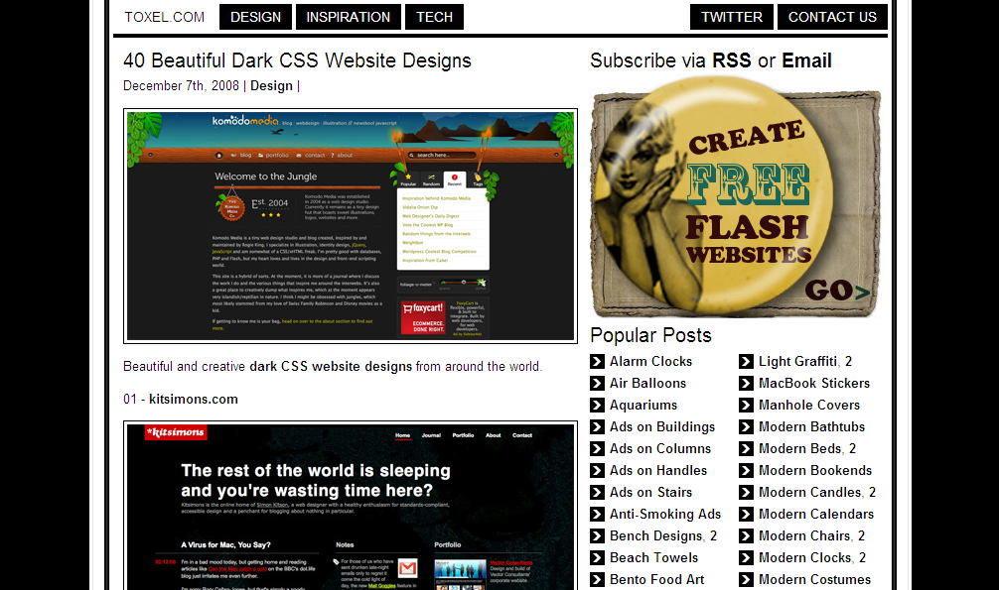Click the Create Free Flash Websites ad banner

[736, 197]
